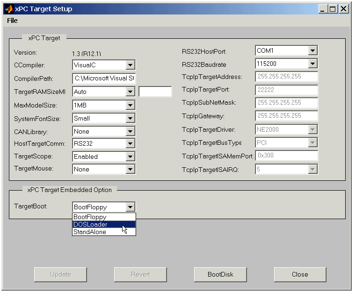Click the TcpIpTargetISAMemPort 0x300 field
This screenshot has width=355, height=292.
coord(286,156)
